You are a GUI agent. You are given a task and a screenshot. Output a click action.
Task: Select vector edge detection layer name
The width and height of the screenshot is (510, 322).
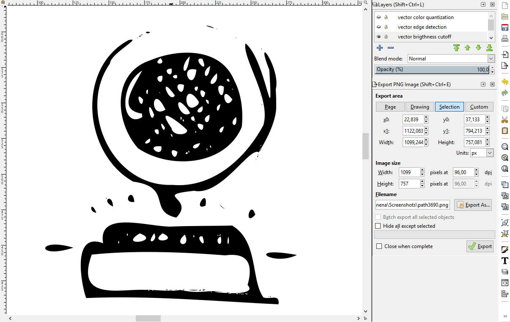[x=422, y=27]
